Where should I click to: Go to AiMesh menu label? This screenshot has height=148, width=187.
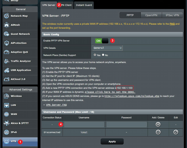pyautogui.click(x=15, y=25)
